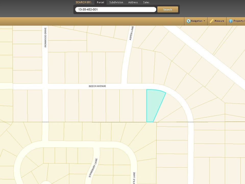This screenshot has height=184, width=245.
Task: Open the Address search tab
Action: [133, 2]
